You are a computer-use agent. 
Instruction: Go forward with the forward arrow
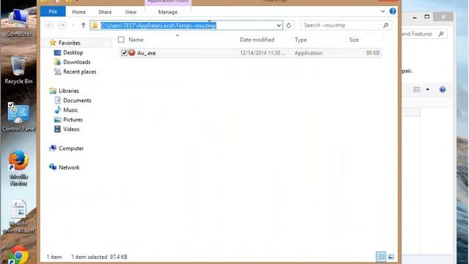[x=62, y=26]
